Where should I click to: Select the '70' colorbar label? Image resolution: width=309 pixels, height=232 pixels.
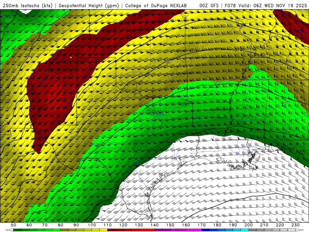(45, 225)
